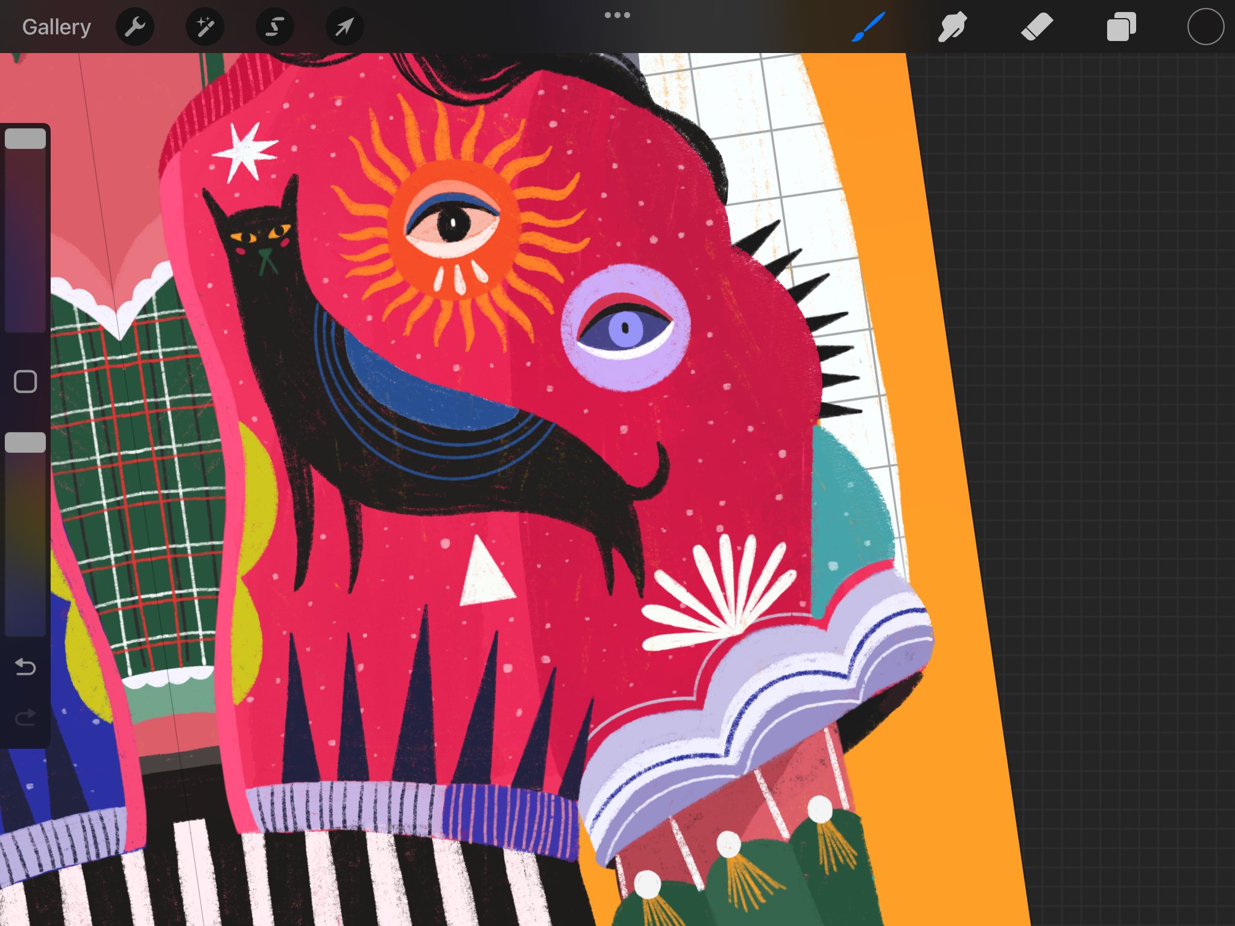This screenshot has width=1235, height=926.
Task: Select the Transform arrow tool
Action: (345, 27)
